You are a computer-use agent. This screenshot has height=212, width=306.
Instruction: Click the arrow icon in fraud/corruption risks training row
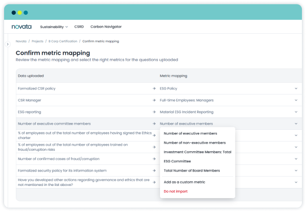(154, 147)
